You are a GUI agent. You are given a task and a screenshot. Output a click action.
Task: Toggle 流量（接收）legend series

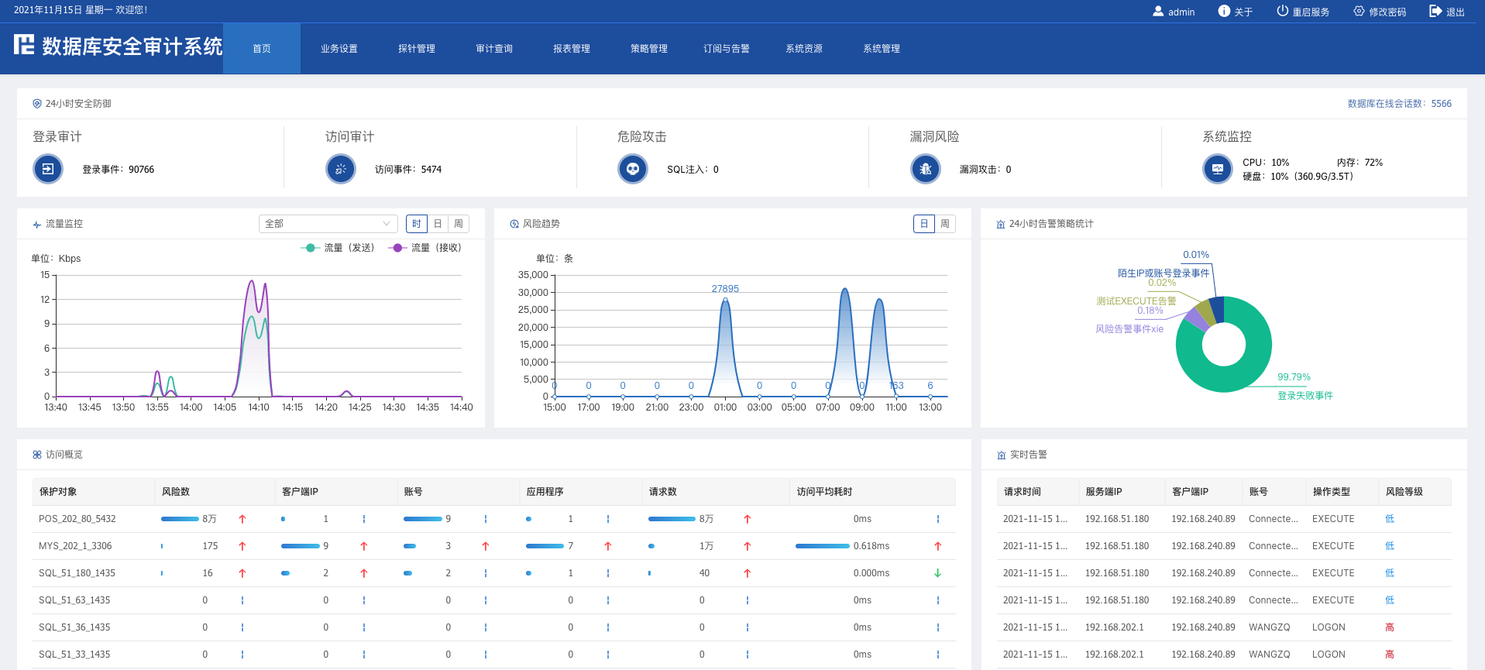(x=425, y=248)
